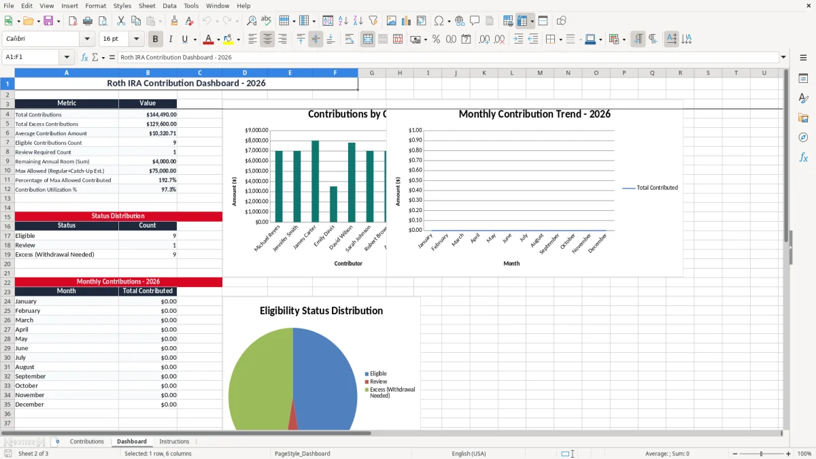Image resolution: width=816 pixels, height=459 pixels.
Task: Open the Freeze Rows and Columns dropdown arrow
Action: click(532, 21)
